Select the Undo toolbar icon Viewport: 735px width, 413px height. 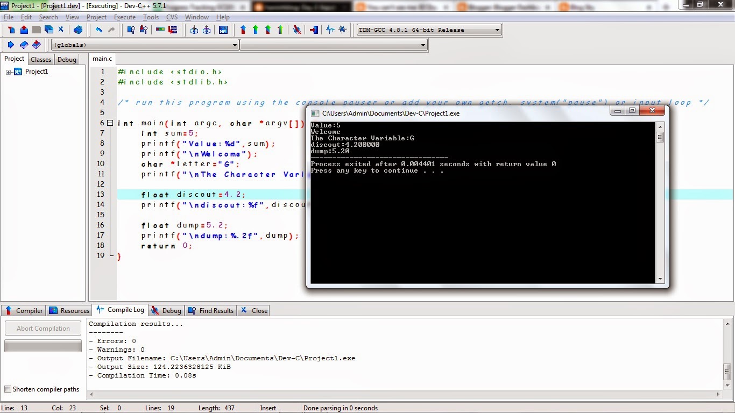point(98,30)
